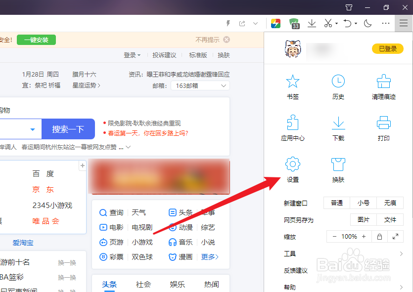Click the 搜索一下 search button
Image resolution: width=413 pixels, height=292 pixels.
(x=68, y=129)
